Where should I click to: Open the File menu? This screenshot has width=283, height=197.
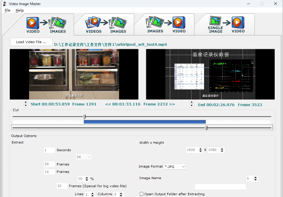pos(7,10)
